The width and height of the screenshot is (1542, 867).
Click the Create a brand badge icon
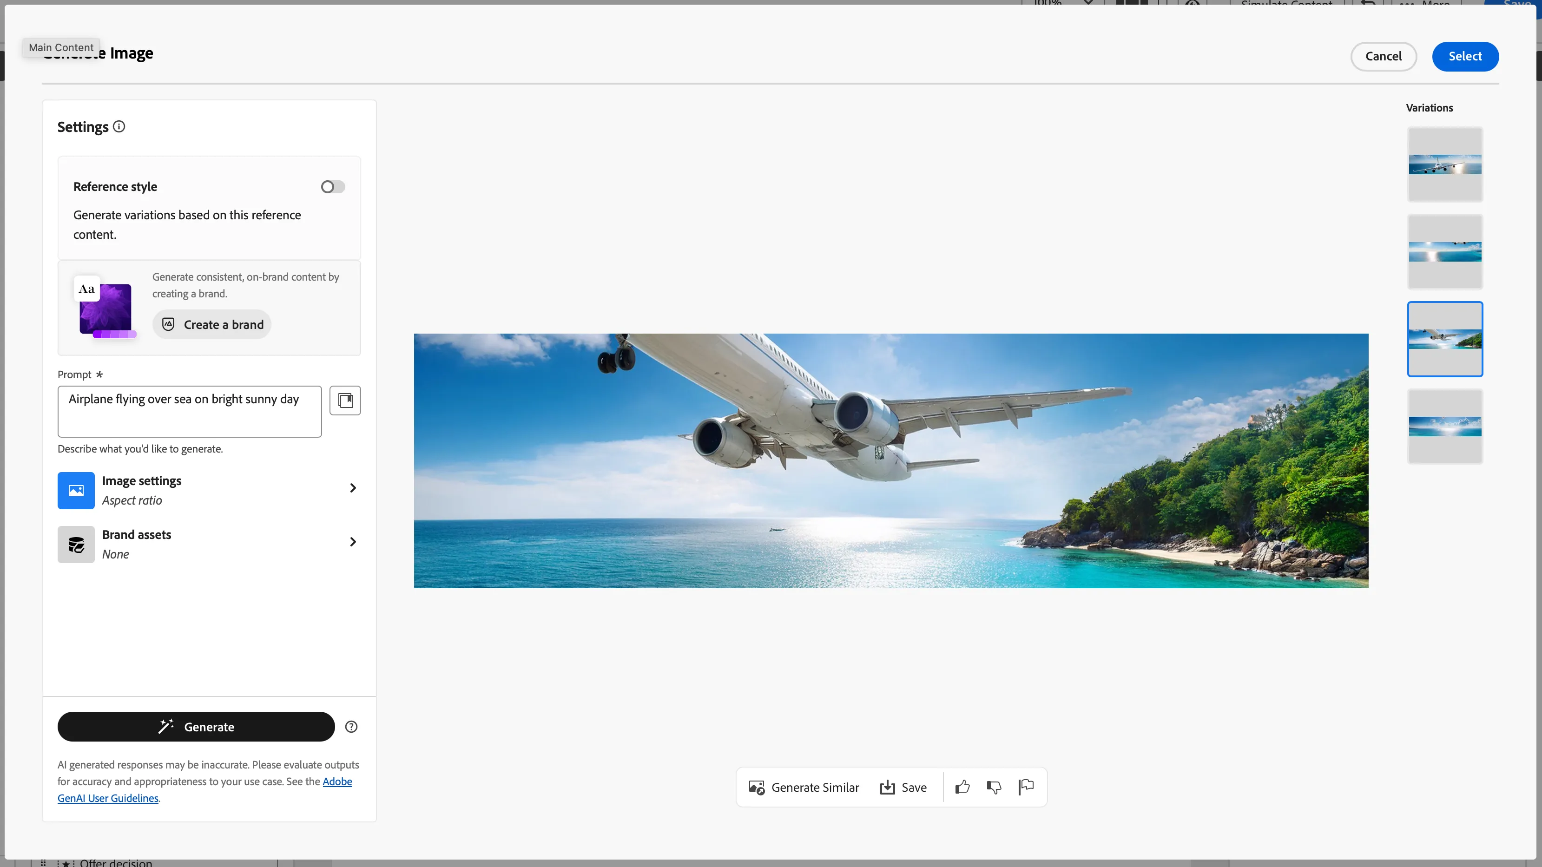(168, 324)
